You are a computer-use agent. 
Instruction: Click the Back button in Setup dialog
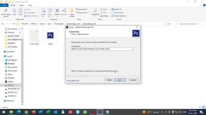tap(109, 80)
